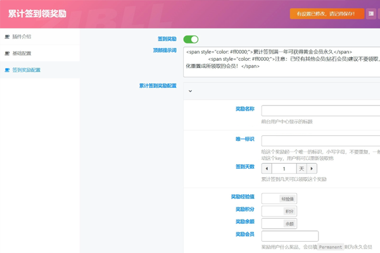Switch to the 基础配置 tab

tap(22, 53)
